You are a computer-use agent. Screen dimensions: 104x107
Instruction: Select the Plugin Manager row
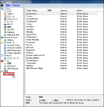pos(61,40)
